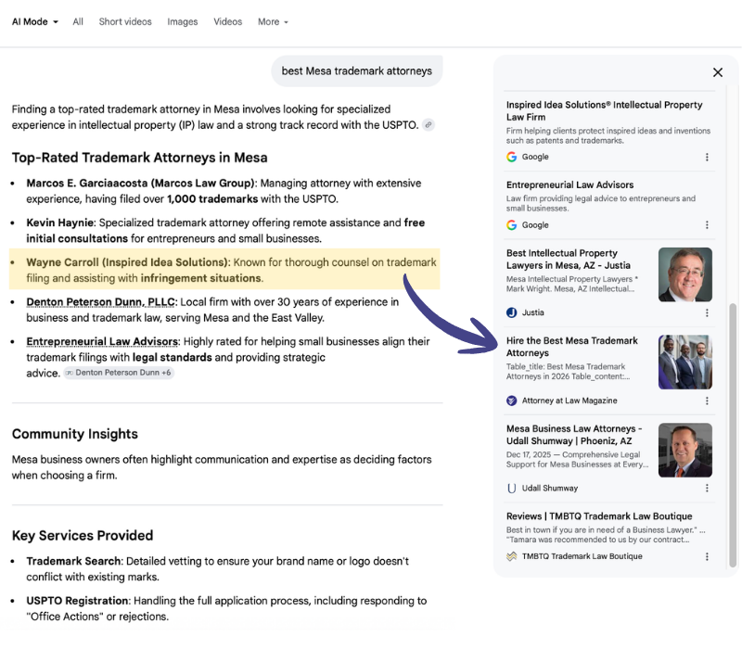Click the Udall Shumway source name label
The width and height of the screenshot is (742, 649).
[x=550, y=488]
